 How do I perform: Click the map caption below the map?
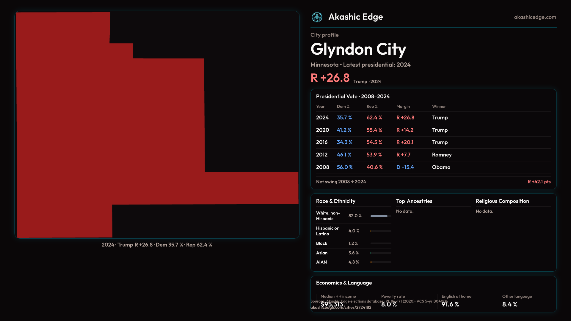click(x=157, y=245)
